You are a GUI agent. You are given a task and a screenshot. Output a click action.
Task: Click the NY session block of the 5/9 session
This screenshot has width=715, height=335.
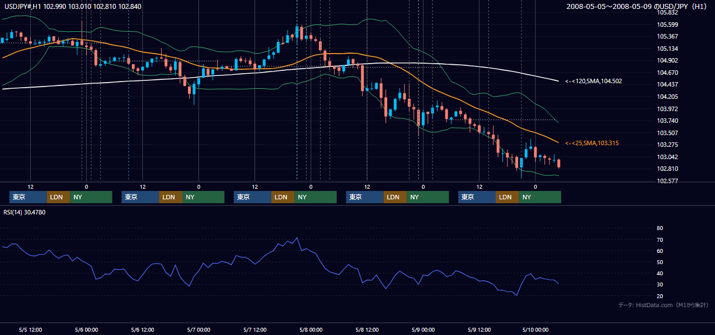pos(540,197)
